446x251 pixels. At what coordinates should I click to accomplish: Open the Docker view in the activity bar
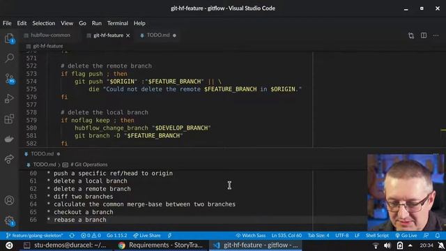click(x=9, y=139)
